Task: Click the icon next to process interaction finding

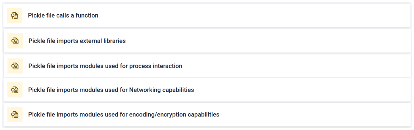Action: [15, 66]
